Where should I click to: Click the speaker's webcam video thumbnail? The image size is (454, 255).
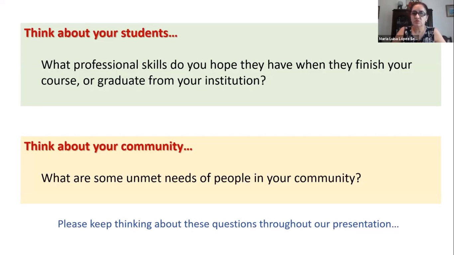click(x=416, y=21)
